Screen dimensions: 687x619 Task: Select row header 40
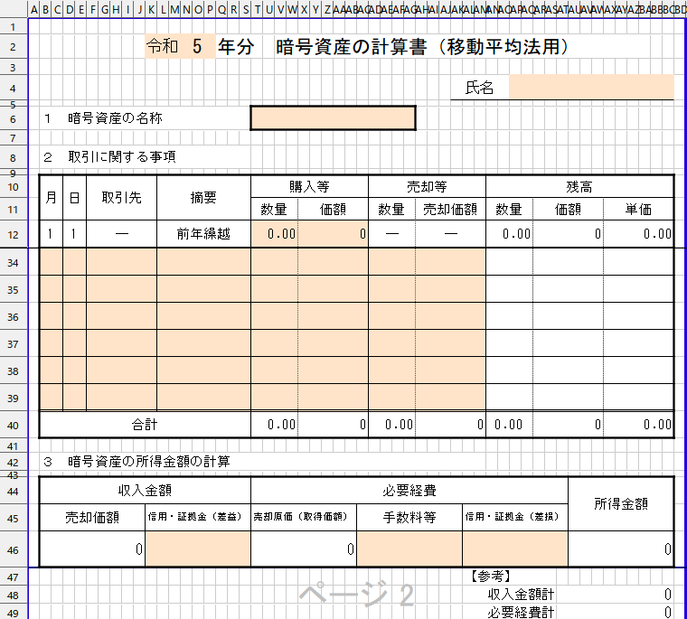point(14,425)
